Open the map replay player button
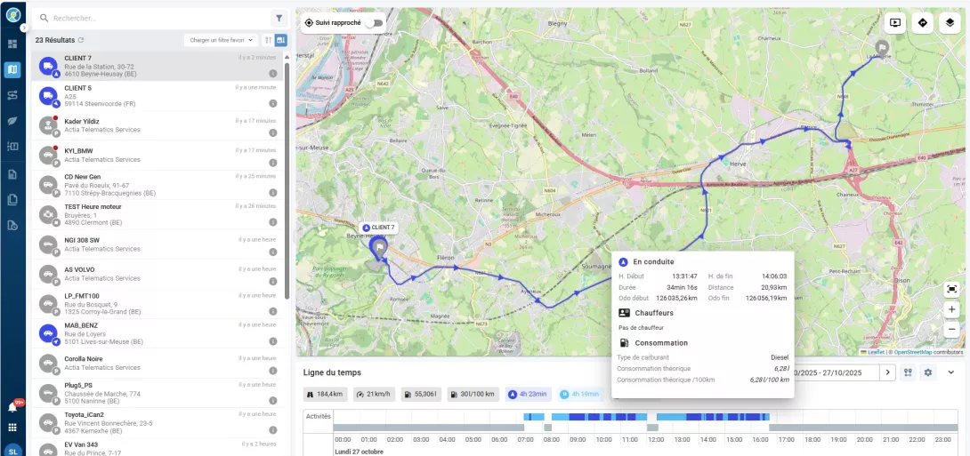Screen dimensions: 970x456 [894, 23]
